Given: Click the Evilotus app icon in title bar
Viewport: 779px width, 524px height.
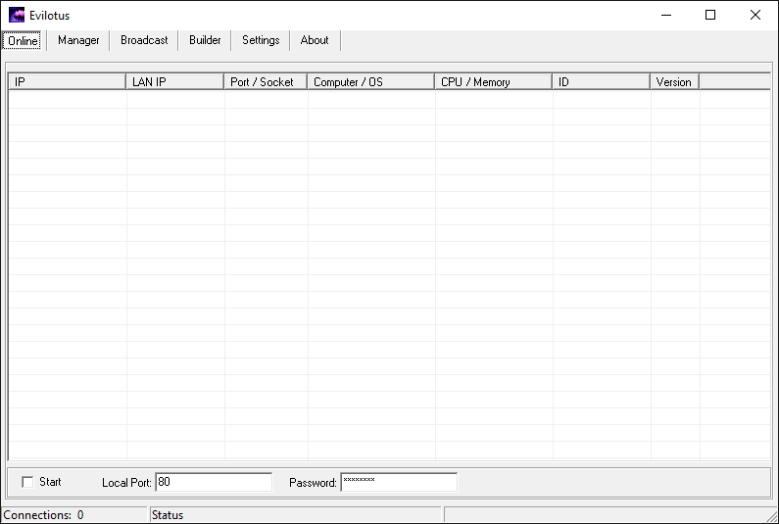Looking at the screenshot, I should (16, 15).
